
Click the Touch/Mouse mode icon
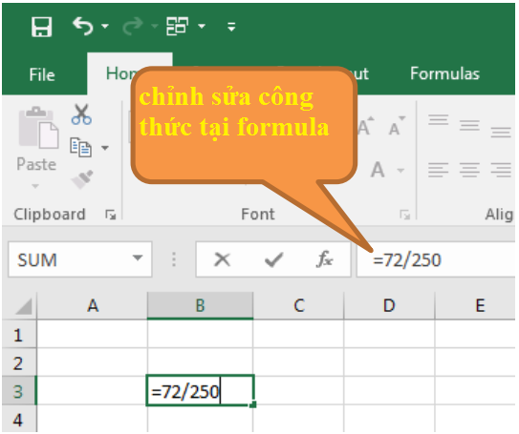click(x=177, y=26)
